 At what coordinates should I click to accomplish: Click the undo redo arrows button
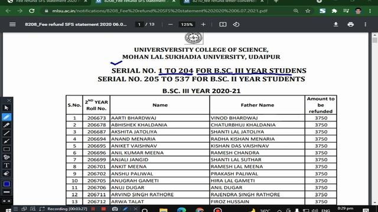coord(6,201)
